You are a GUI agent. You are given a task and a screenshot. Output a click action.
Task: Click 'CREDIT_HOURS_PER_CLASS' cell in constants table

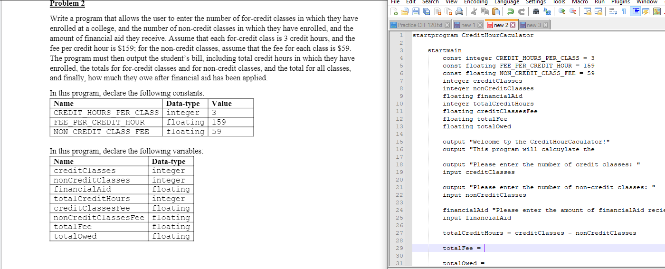pyautogui.click(x=106, y=113)
